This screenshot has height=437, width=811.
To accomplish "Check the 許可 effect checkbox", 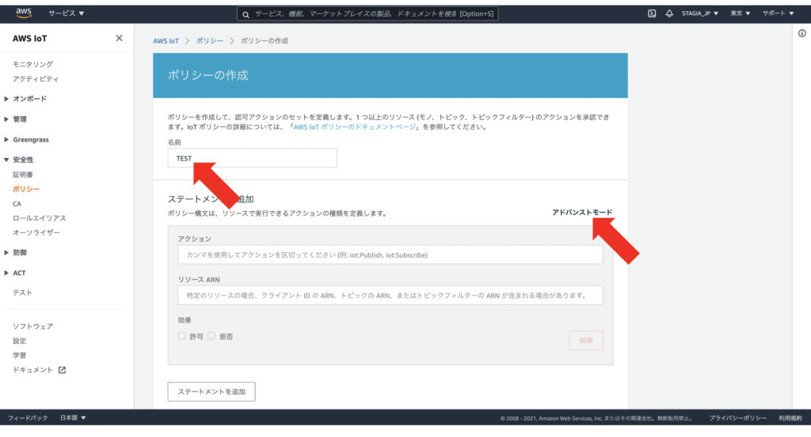I will tap(182, 336).
